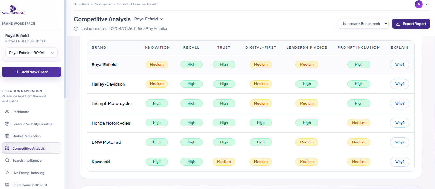The width and height of the screenshot is (435, 189).
Task: Click Why? for Honda Motorcycles
Action: 400,123
